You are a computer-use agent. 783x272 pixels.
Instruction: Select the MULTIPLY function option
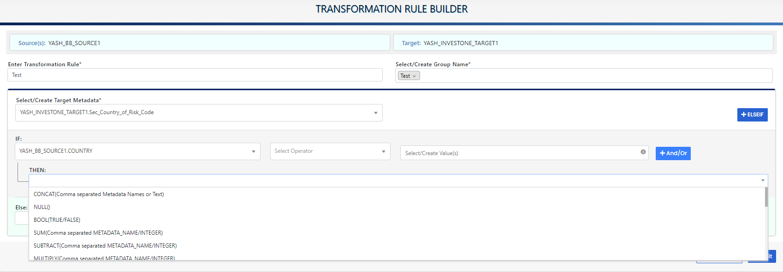[104, 258]
